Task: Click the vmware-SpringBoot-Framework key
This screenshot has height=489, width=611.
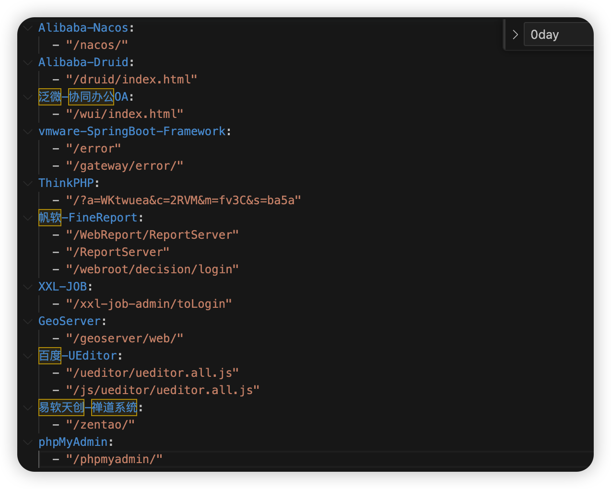Action: tap(132, 131)
